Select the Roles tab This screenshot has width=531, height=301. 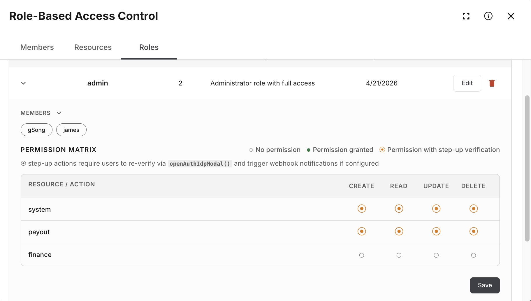pyautogui.click(x=149, y=47)
